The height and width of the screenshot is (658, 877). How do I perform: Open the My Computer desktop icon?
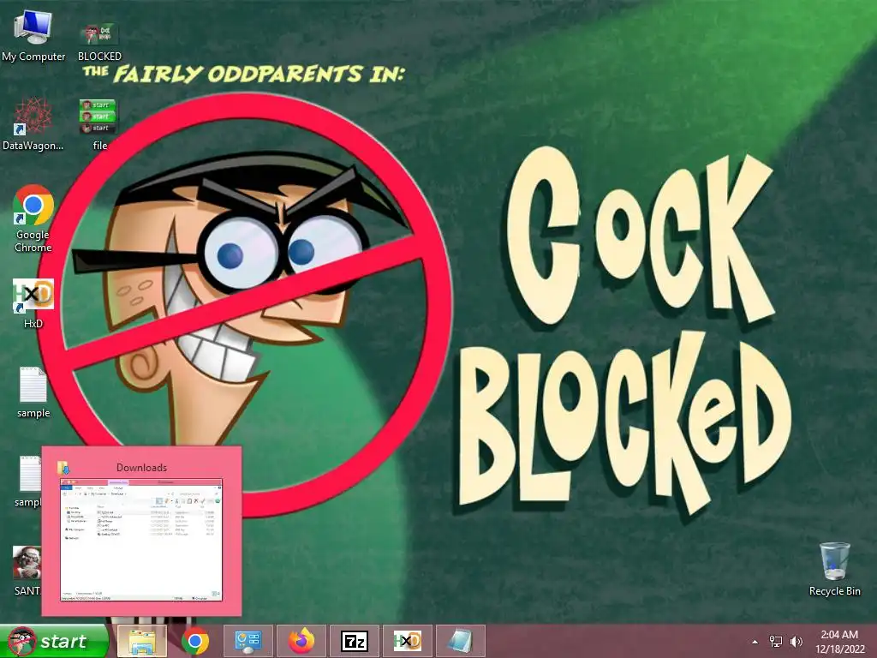point(33,34)
